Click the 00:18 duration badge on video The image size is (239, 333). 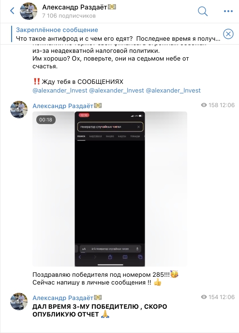(45, 120)
